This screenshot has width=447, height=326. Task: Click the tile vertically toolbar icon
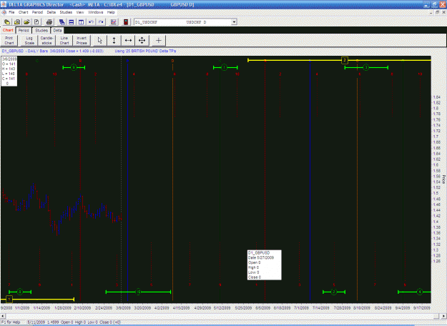82,22
